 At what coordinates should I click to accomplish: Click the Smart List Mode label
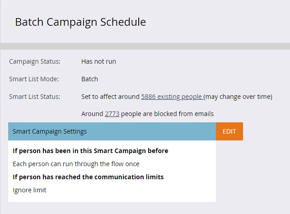[x=34, y=79]
